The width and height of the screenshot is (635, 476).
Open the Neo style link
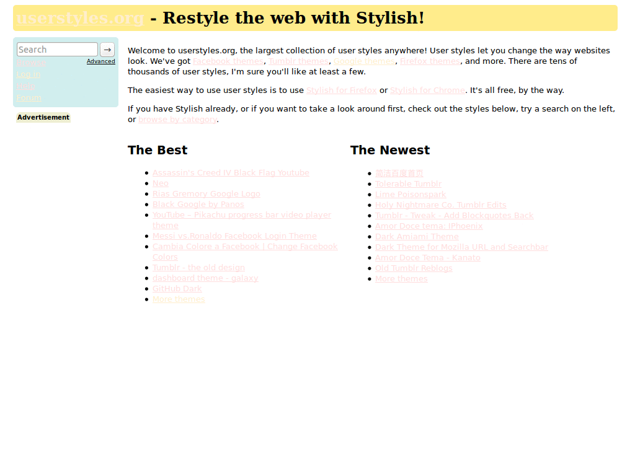click(161, 183)
